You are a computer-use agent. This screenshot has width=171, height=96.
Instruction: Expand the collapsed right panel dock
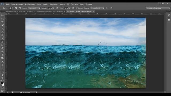(x=170, y=11)
